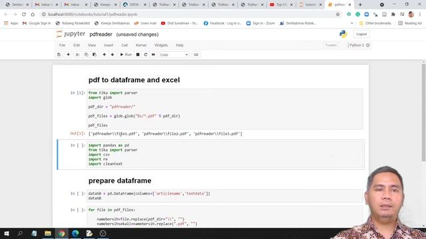Save notebook with the floppy disk icon
The width and height of the screenshot is (426, 239).
[x=59, y=54]
